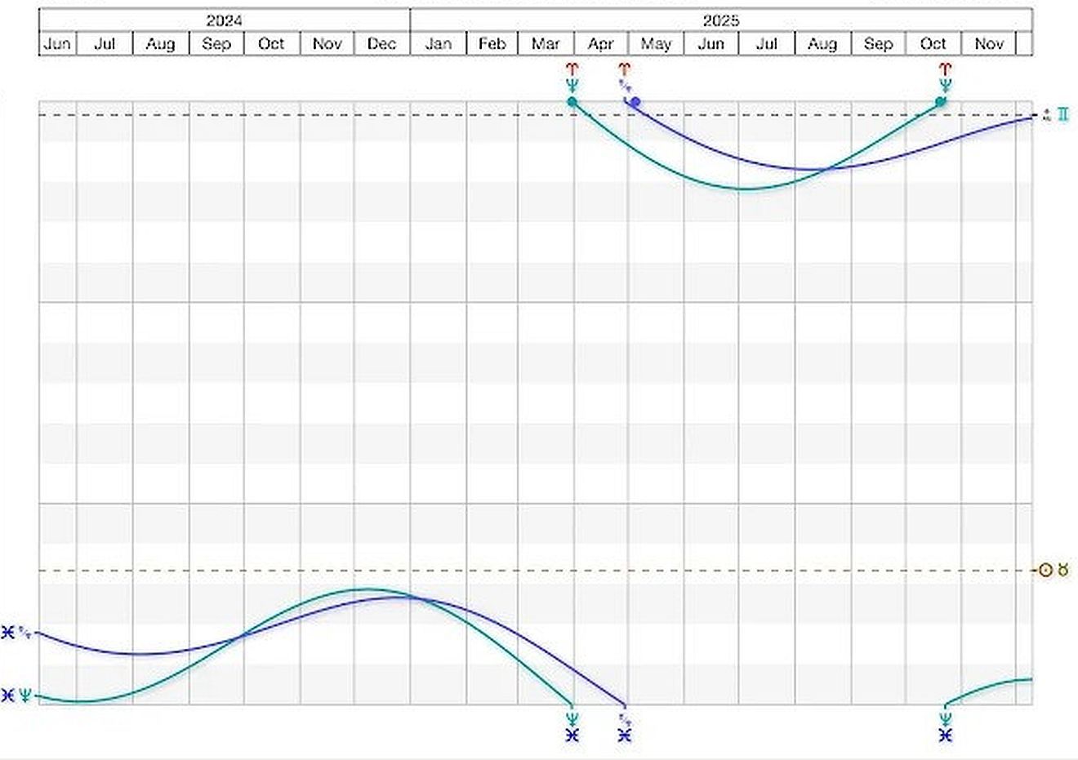
Task: Click the red Aries glyph above October 2025 Neptune
Action: (946, 69)
